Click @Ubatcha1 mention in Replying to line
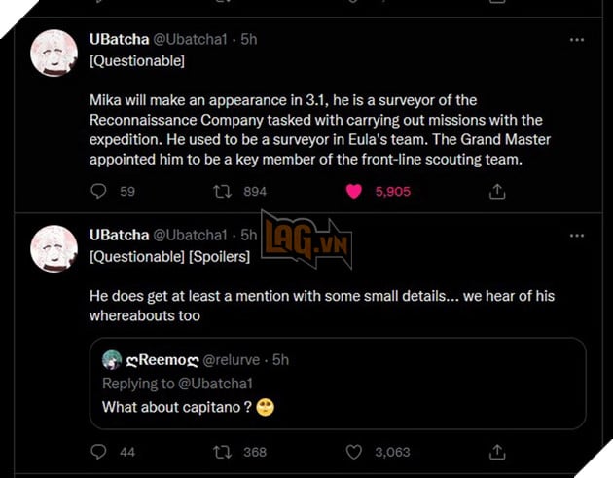The width and height of the screenshot is (613, 478). point(219,383)
